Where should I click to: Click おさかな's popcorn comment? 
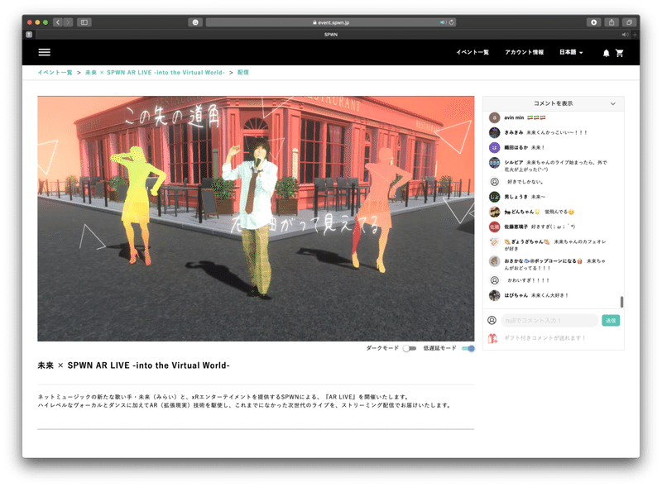coord(554,265)
